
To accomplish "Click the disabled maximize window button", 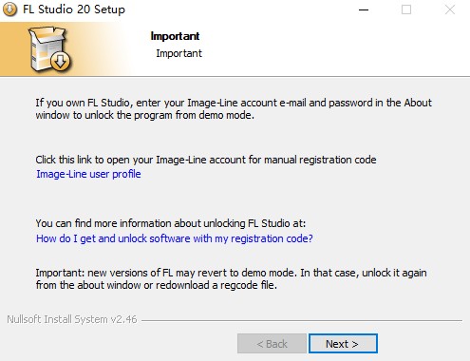I will 406,9.
